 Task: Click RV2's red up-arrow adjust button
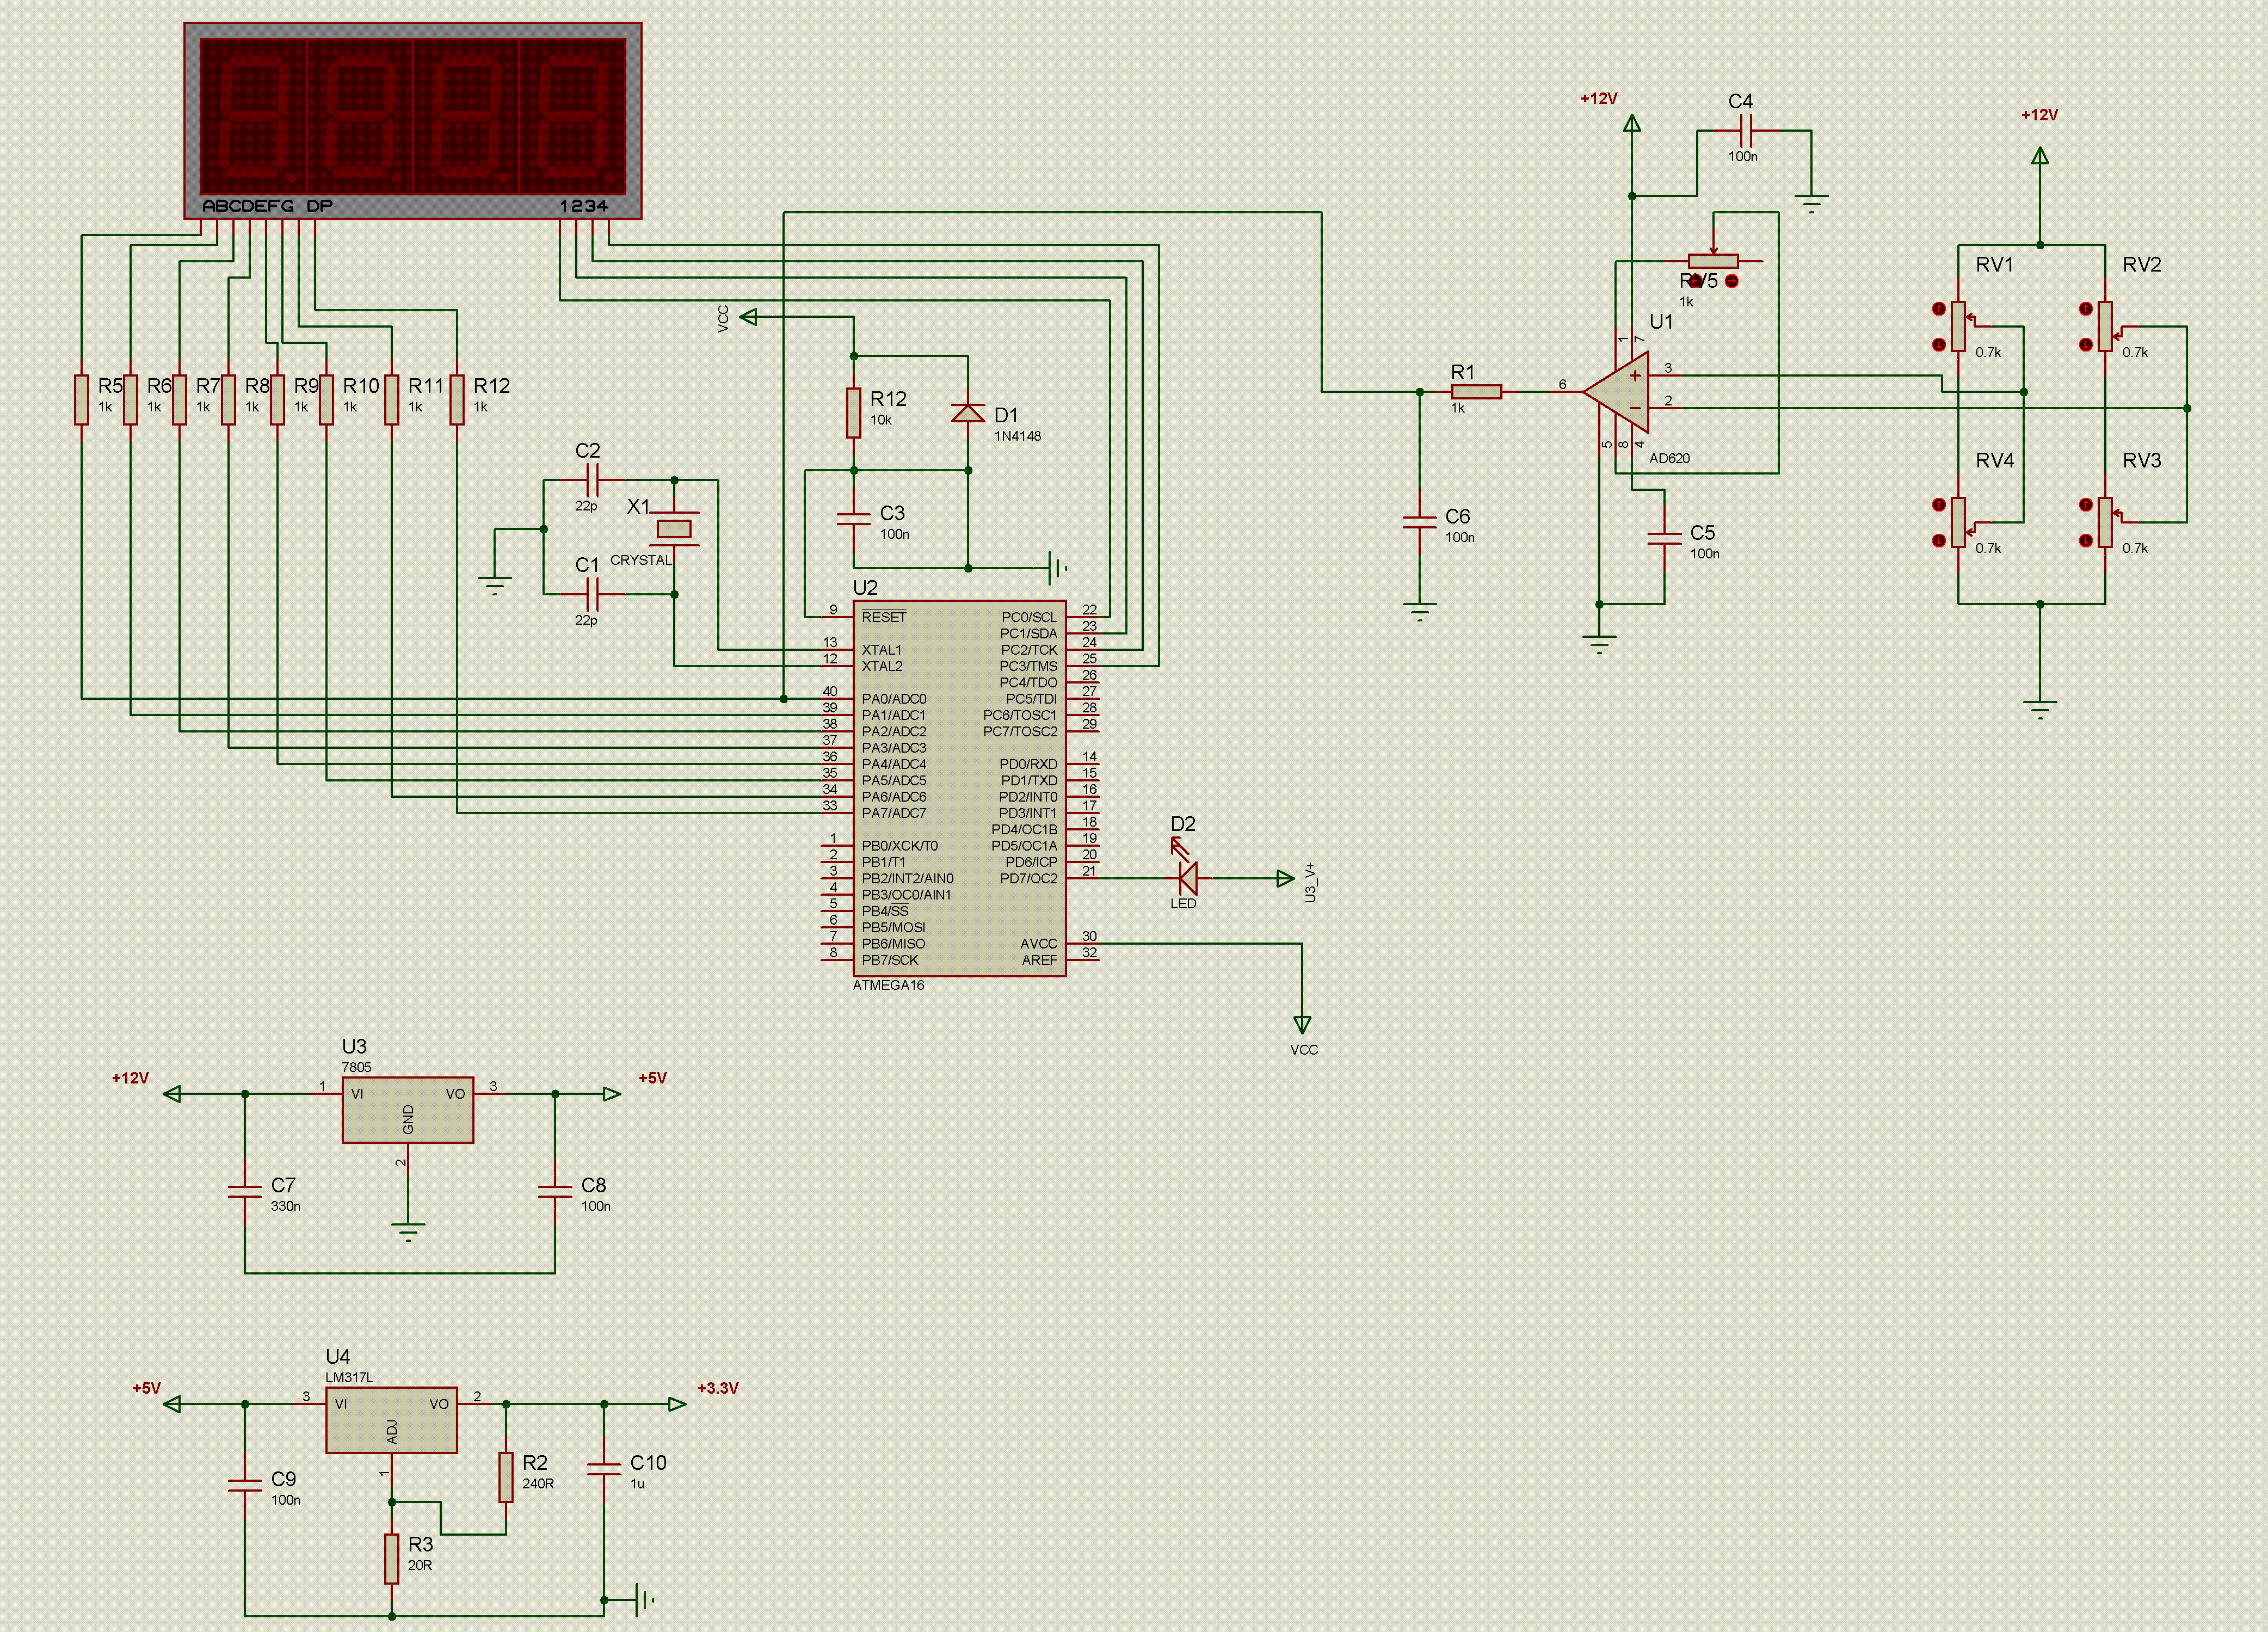(2086, 309)
